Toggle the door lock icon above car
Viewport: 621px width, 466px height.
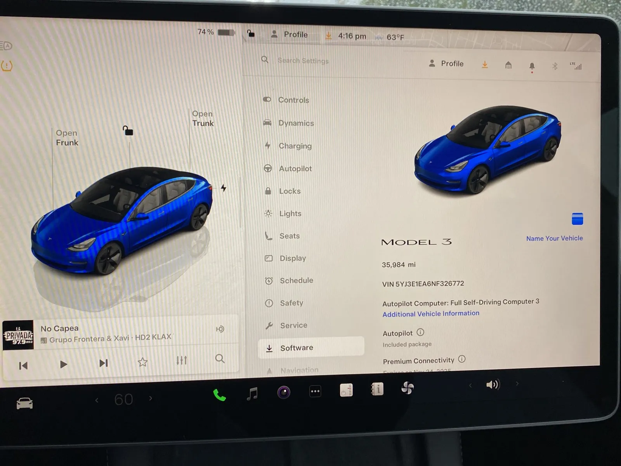128,130
